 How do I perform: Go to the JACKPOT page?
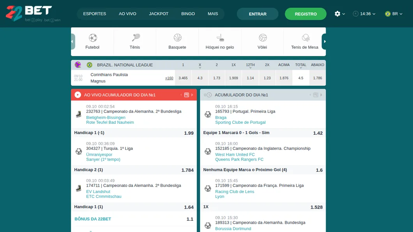point(159,14)
